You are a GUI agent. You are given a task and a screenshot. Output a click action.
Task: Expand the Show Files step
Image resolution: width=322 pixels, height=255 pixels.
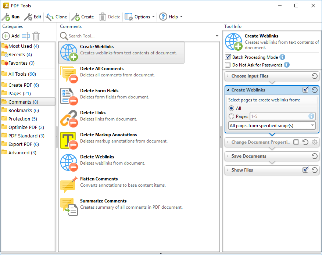click(x=228, y=170)
